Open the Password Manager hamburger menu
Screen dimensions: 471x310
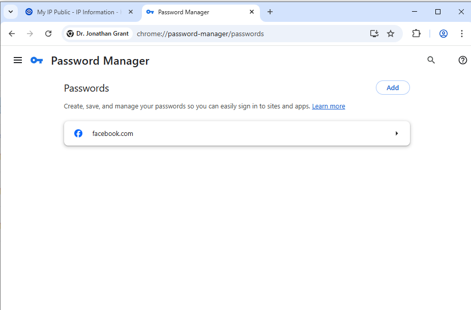(x=18, y=61)
